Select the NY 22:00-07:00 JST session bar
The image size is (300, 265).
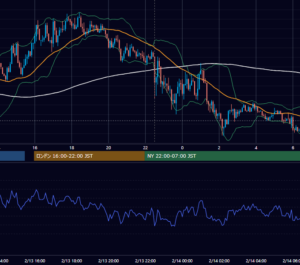pyautogui.click(x=222, y=156)
